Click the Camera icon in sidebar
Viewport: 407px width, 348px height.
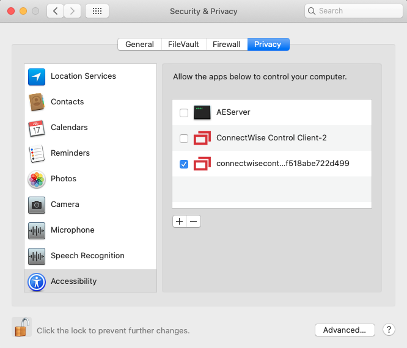pos(37,205)
